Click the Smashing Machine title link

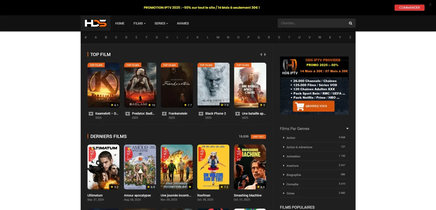248,196
